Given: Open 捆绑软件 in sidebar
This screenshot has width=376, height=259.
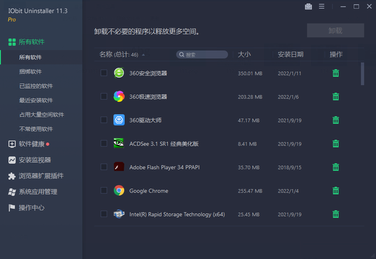Looking at the screenshot, I should [31, 71].
